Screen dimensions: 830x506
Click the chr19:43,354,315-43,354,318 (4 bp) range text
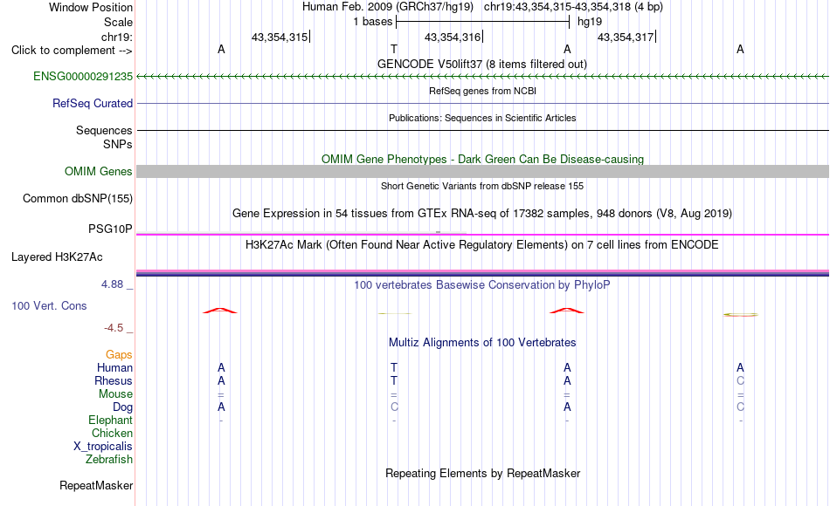coord(573,7)
